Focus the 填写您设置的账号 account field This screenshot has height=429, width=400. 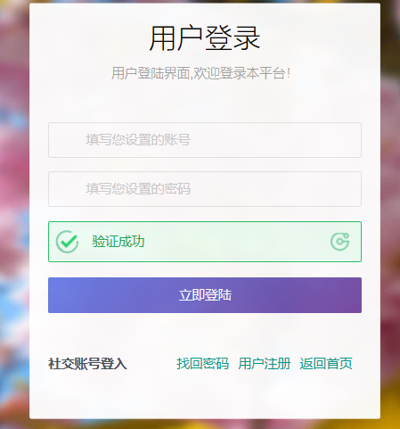pyautogui.click(x=205, y=140)
